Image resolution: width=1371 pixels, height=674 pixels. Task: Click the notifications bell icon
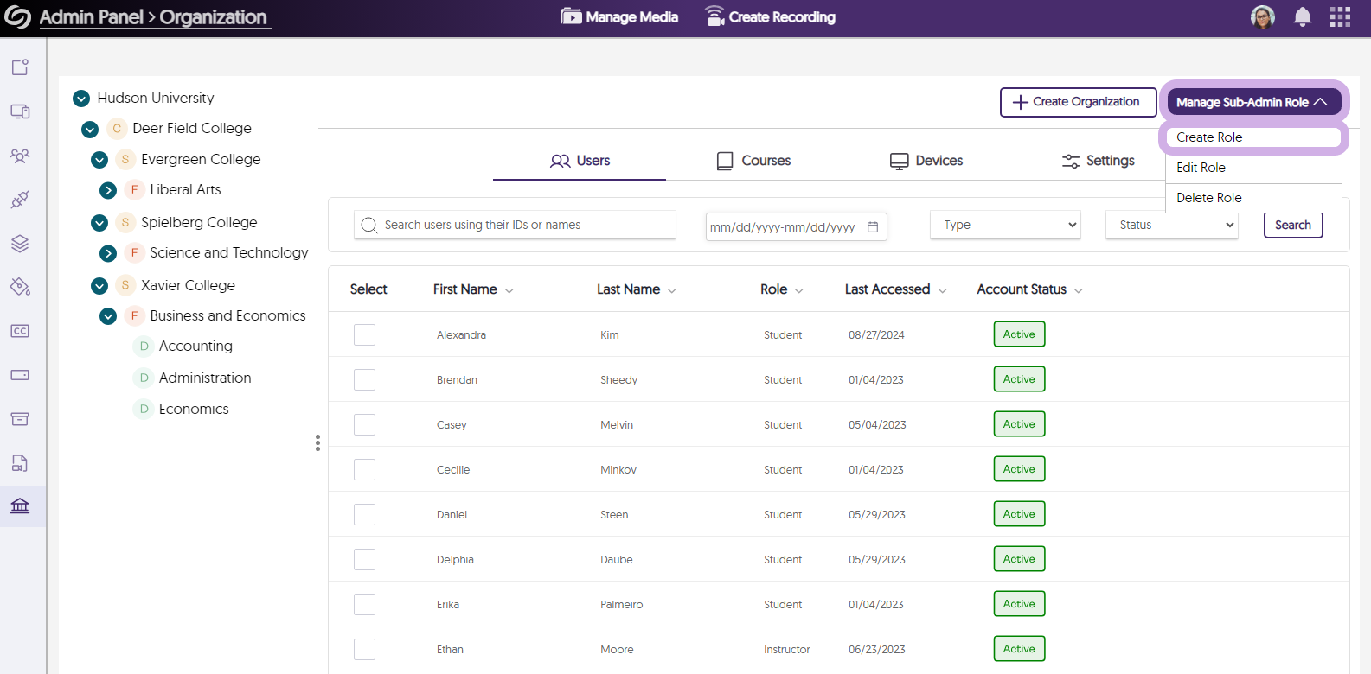click(x=1302, y=17)
